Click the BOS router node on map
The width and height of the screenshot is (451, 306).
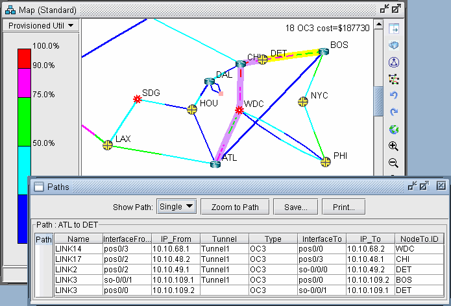[323, 52]
